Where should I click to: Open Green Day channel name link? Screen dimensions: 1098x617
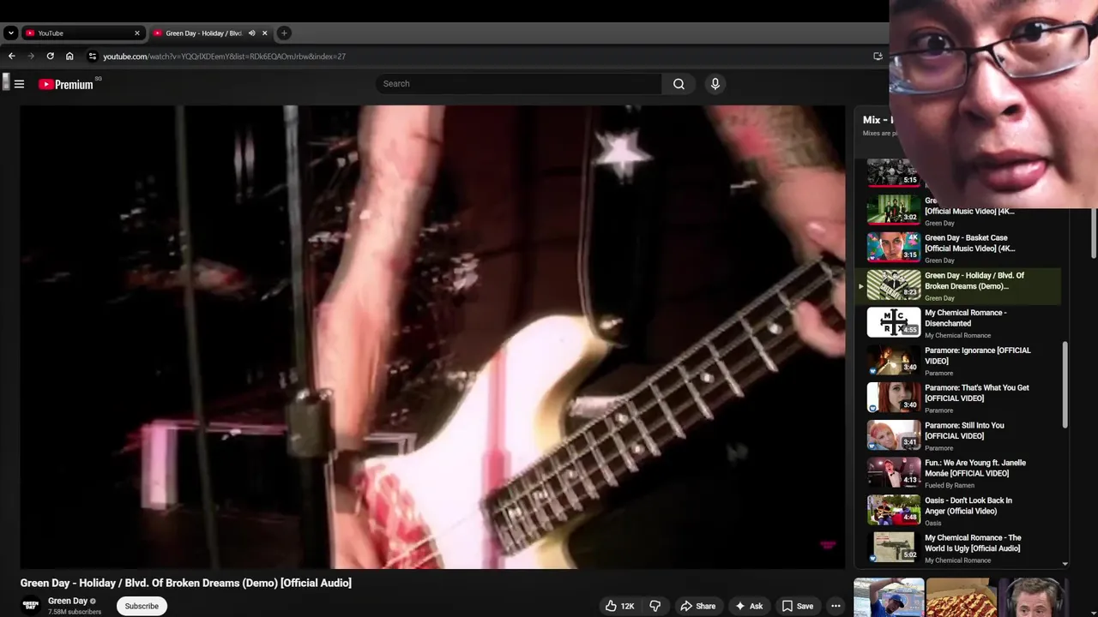click(68, 601)
